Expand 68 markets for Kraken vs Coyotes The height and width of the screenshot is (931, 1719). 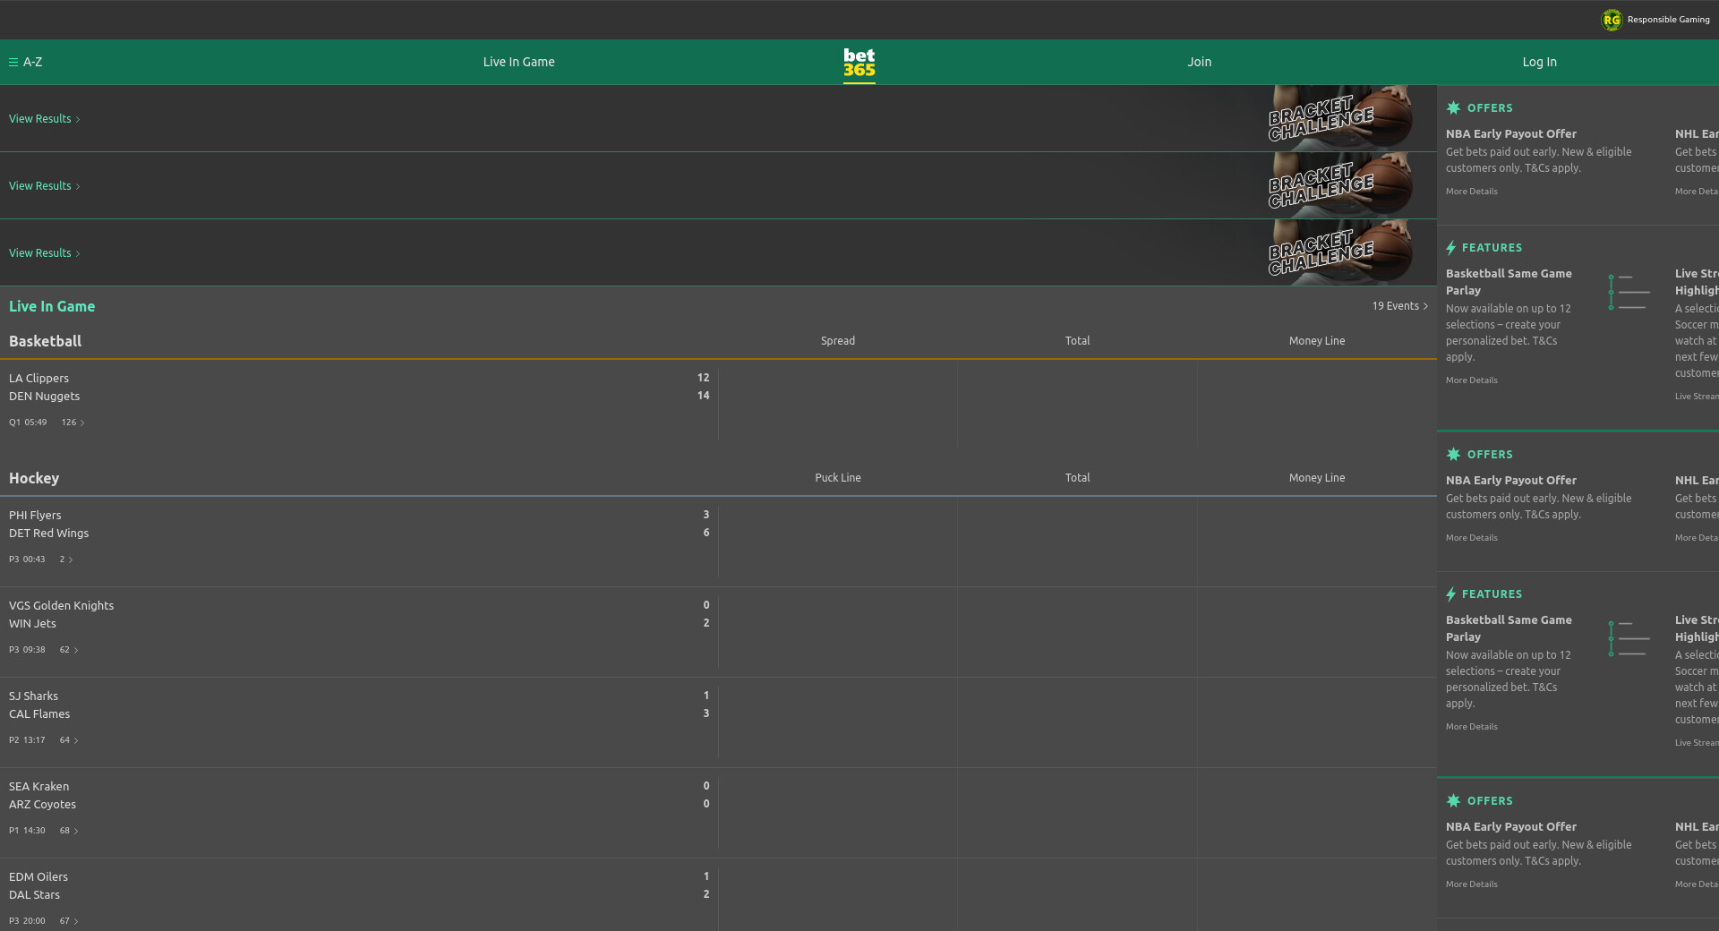point(69,831)
